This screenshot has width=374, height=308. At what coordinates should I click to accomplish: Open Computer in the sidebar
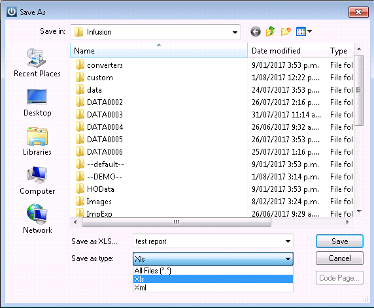37,181
